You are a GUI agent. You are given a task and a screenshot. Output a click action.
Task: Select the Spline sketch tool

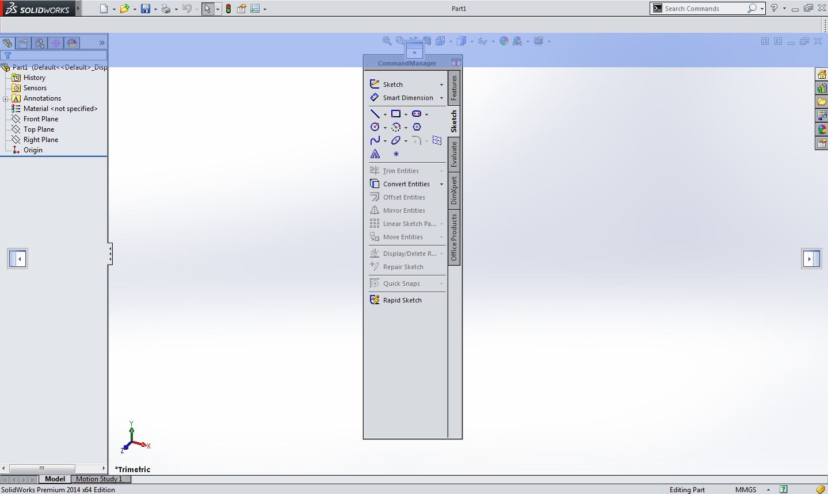pos(375,140)
